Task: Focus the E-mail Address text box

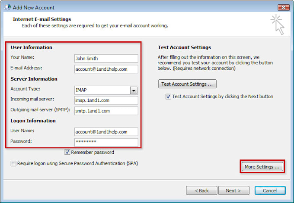Action: [x=106, y=69]
